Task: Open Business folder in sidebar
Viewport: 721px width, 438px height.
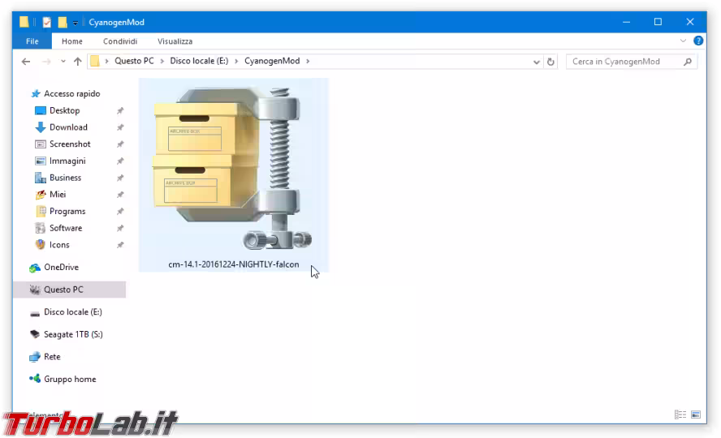Action: click(65, 178)
